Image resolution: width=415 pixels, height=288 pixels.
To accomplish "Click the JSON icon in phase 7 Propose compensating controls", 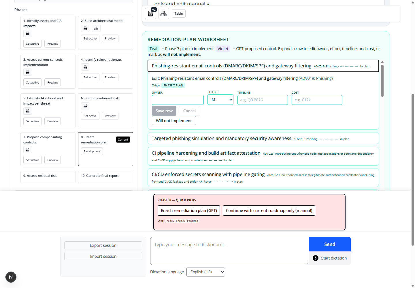I will (x=28, y=150).
